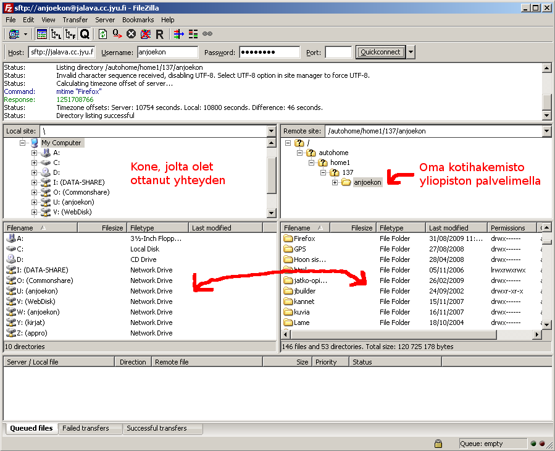This screenshot has width=555, height=451.
Task: Cancel the current operation with the X icon
Action: tap(131, 34)
